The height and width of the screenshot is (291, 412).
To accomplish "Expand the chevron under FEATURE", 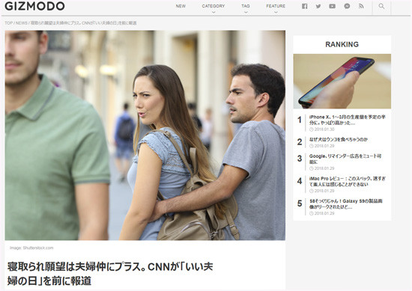I will (x=276, y=12).
